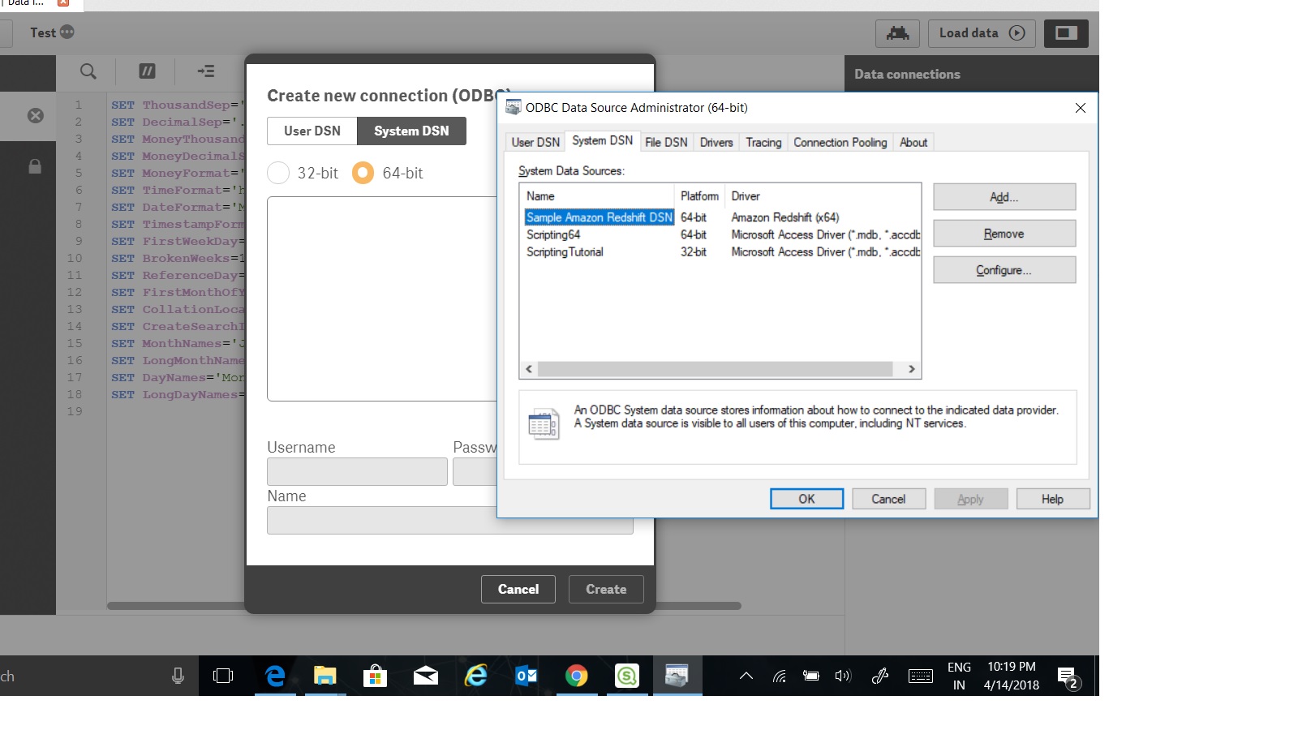Click the Username input field
1298x730 pixels.
point(357,471)
